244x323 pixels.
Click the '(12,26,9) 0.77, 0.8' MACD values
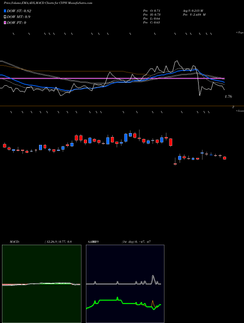coord(58,242)
